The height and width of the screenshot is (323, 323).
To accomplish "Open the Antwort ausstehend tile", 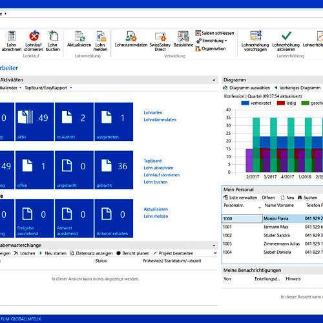I will [74, 218].
